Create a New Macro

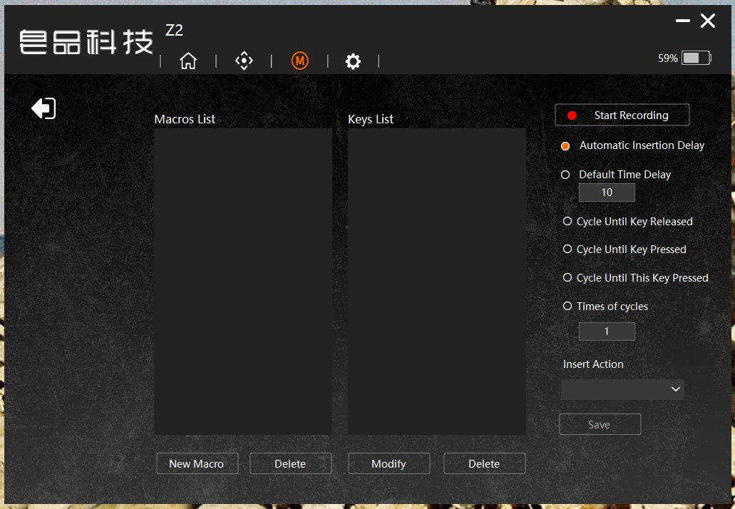197,463
